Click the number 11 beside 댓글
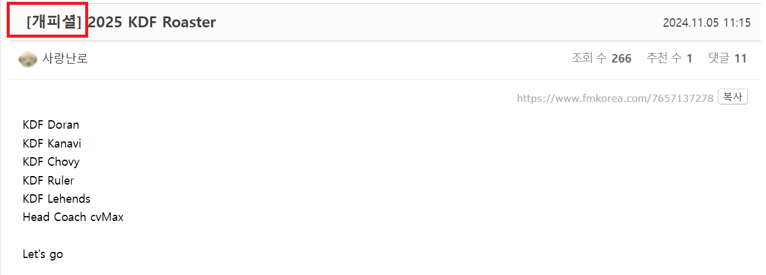 coord(740,59)
